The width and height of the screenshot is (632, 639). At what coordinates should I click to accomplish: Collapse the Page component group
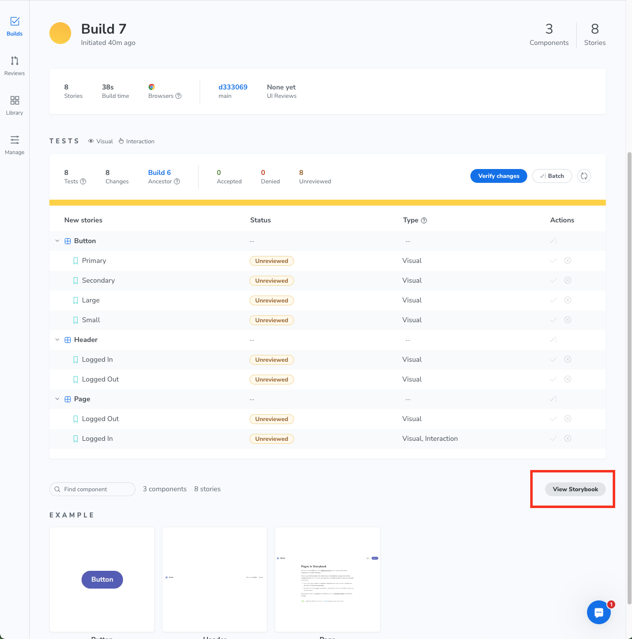click(57, 399)
